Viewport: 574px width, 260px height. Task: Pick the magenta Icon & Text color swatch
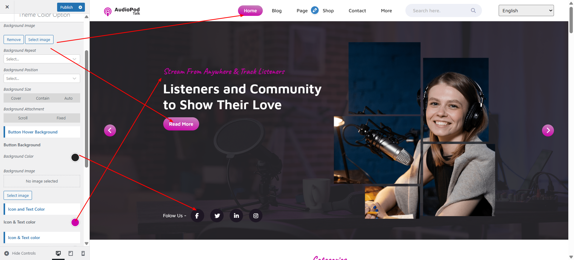tap(75, 222)
